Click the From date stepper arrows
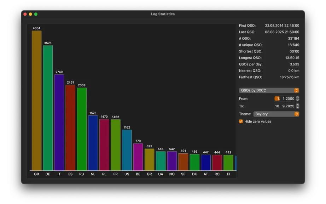The width and height of the screenshot is (326, 204). [x=297, y=98]
